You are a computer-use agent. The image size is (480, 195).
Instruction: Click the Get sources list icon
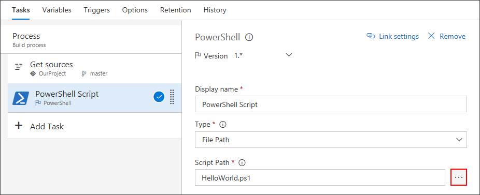click(19, 67)
